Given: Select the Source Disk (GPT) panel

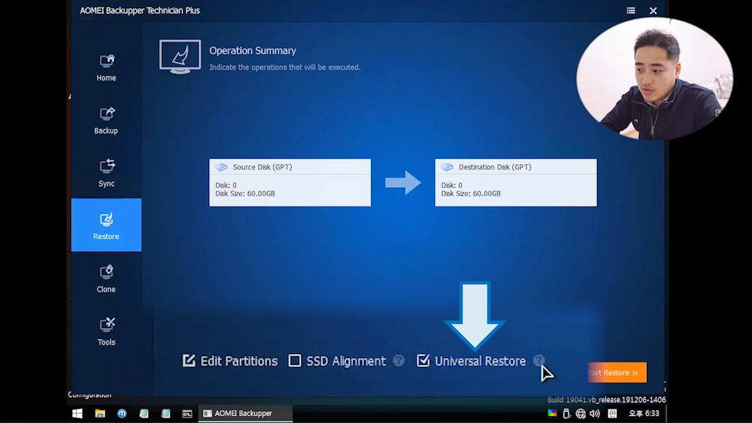Looking at the screenshot, I should 290,183.
